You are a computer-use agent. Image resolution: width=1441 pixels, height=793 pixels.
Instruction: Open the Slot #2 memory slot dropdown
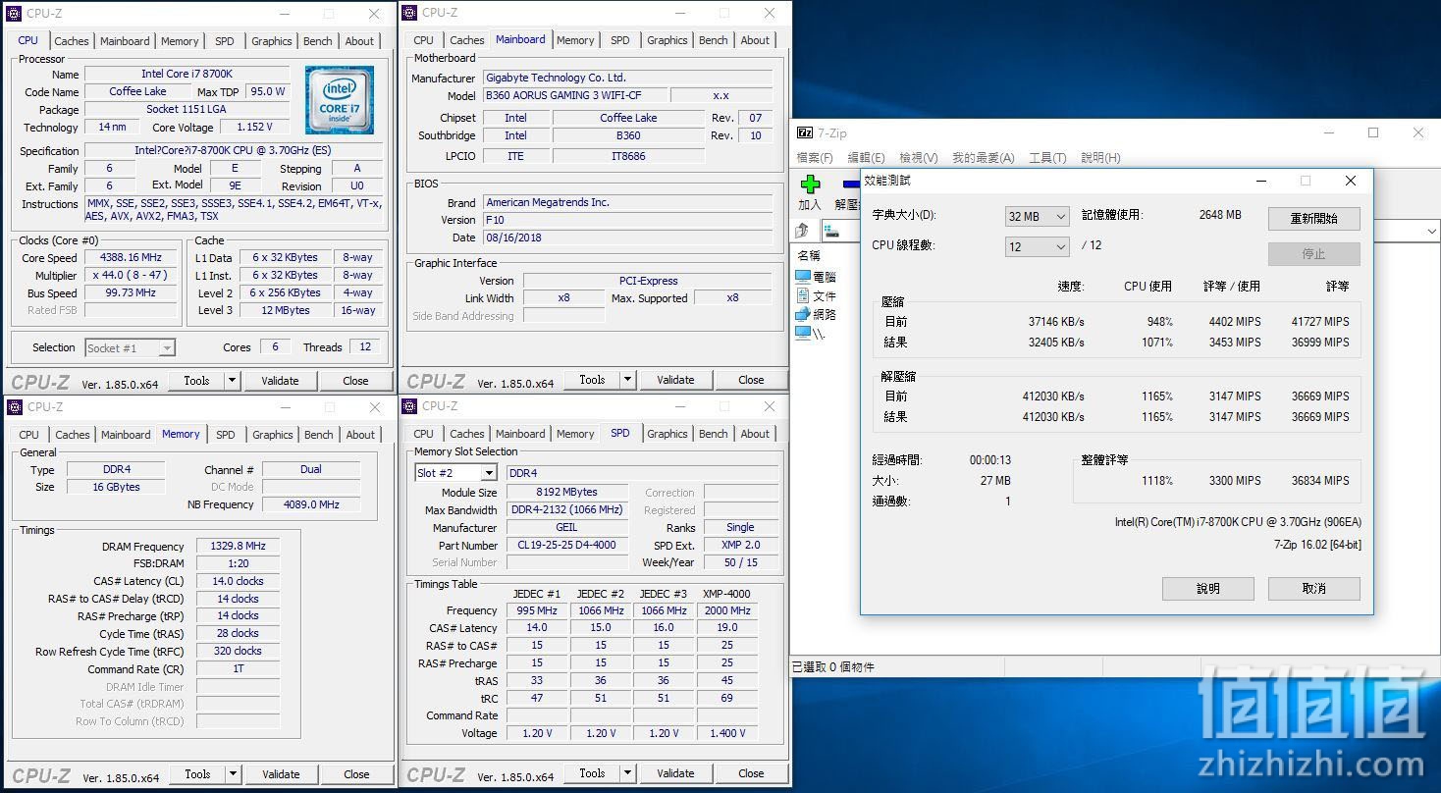click(x=456, y=473)
